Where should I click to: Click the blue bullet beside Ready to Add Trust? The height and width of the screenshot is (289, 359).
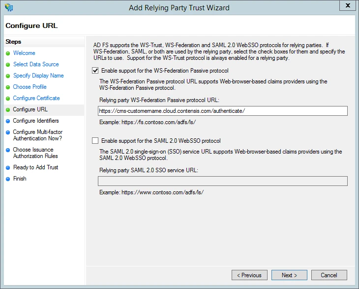click(x=8, y=168)
